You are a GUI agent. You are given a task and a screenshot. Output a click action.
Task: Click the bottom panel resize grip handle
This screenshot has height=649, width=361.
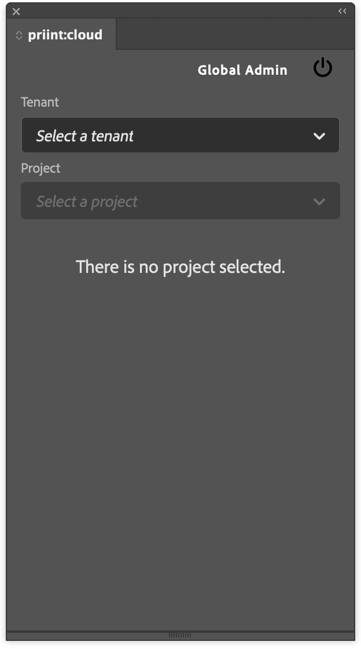tap(180, 635)
